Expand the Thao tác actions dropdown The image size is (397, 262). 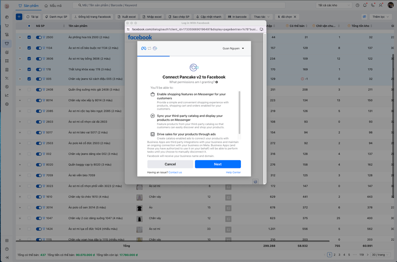tap(262, 17)
